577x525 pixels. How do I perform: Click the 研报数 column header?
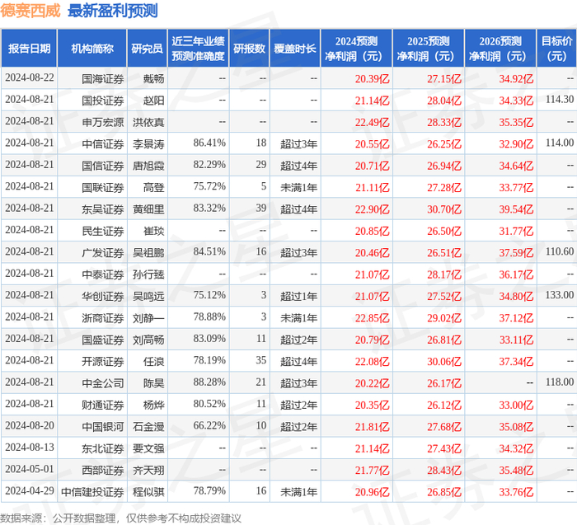coord(250,48)
